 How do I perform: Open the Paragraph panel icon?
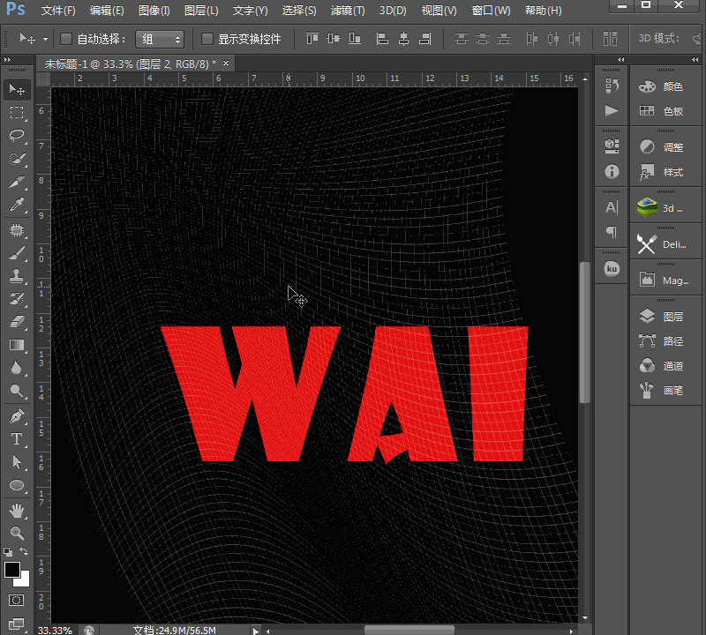point(612,232)
